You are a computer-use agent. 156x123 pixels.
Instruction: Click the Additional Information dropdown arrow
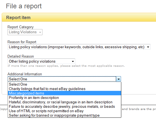coord(119,79)
